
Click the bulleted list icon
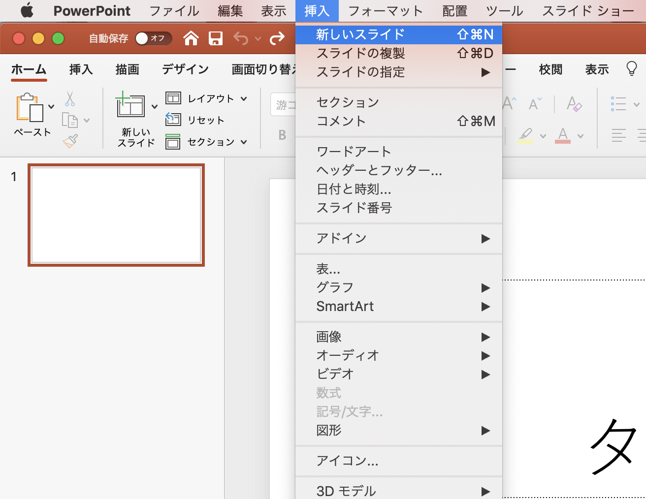coord(618,104)
